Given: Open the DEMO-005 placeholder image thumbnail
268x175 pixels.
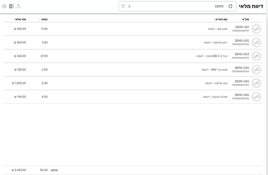Looking at the screenshot, I should 256,83.
